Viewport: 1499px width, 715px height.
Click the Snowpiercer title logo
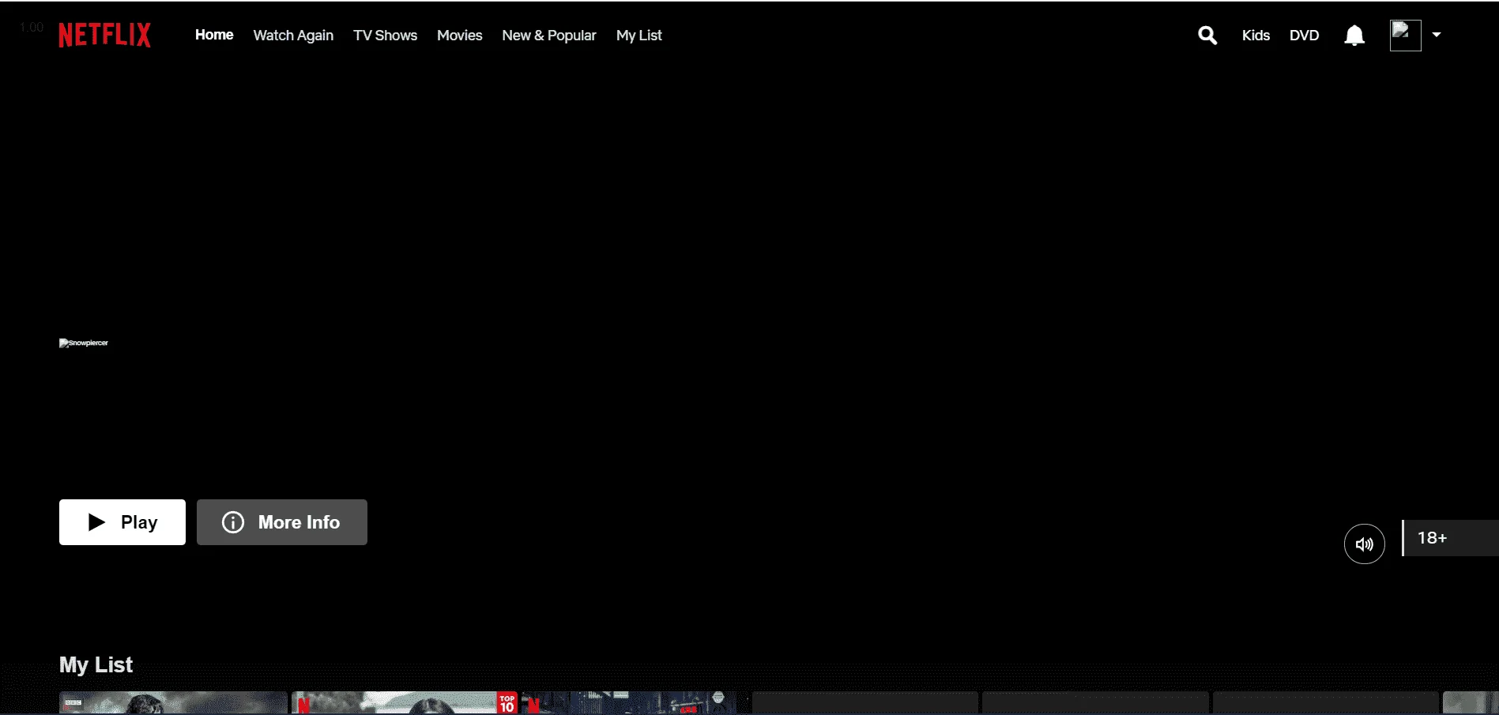point(84,343)
